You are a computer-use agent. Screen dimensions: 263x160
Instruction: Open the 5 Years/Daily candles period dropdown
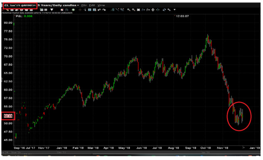(x=58, y=5)
